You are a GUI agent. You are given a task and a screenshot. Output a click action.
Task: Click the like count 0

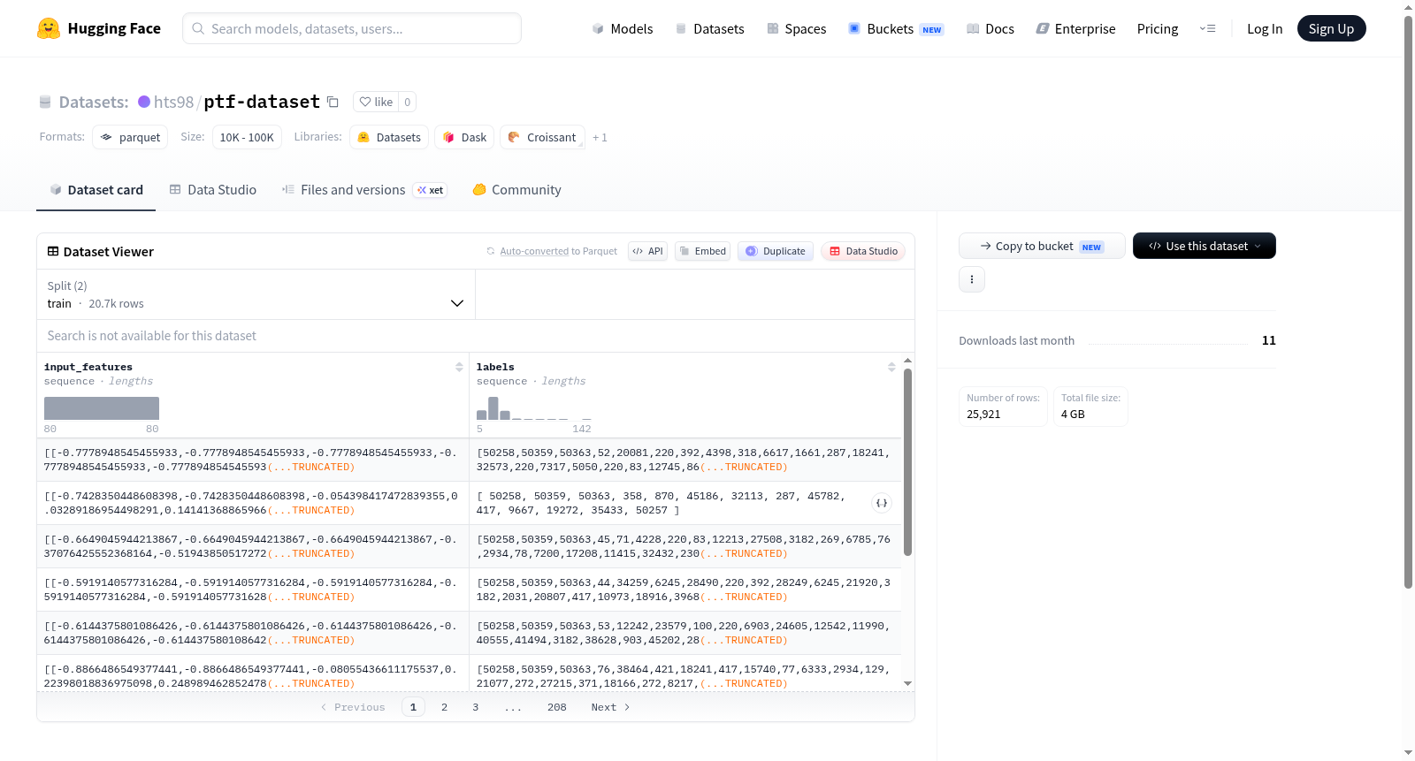coord(407,102)
